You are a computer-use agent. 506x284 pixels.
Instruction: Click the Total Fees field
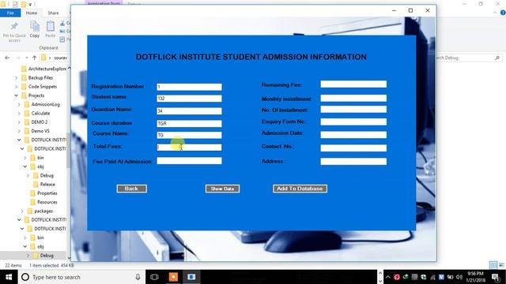189,148
